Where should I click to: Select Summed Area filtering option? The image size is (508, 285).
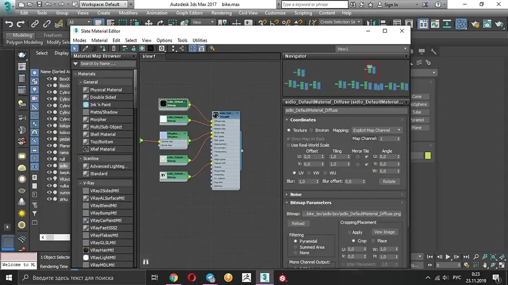(295, 247)
